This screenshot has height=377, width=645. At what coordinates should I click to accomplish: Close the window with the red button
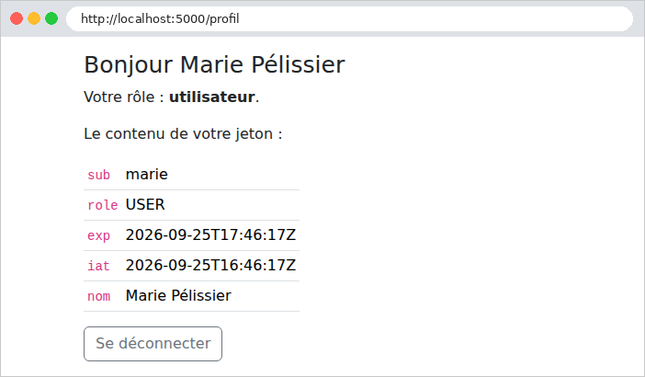(17, 18)
